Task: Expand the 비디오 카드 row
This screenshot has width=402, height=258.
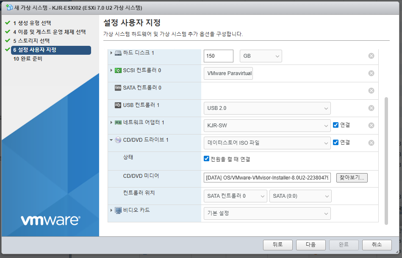Action: click(x=111, y=210)
